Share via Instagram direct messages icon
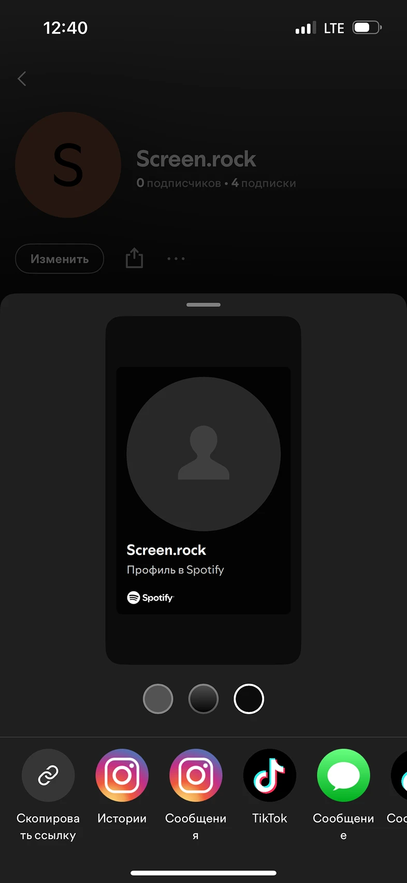407x883 pixels. point(196,775)
